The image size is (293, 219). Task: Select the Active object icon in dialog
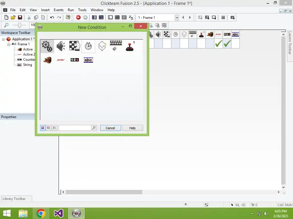click(47, 60)
